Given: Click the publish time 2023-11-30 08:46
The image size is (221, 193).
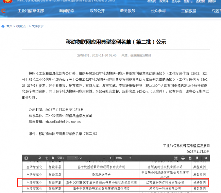Looking at the screenshot, I should 104,55.
